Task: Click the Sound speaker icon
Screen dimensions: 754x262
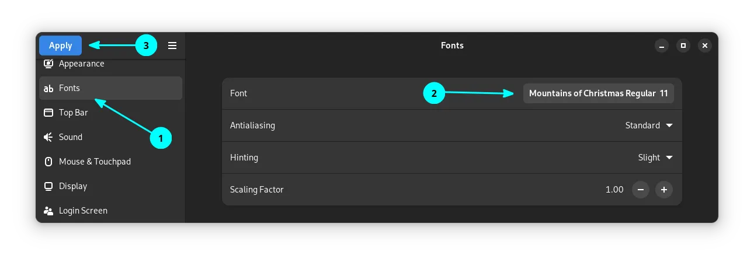Action: [49, 137]
